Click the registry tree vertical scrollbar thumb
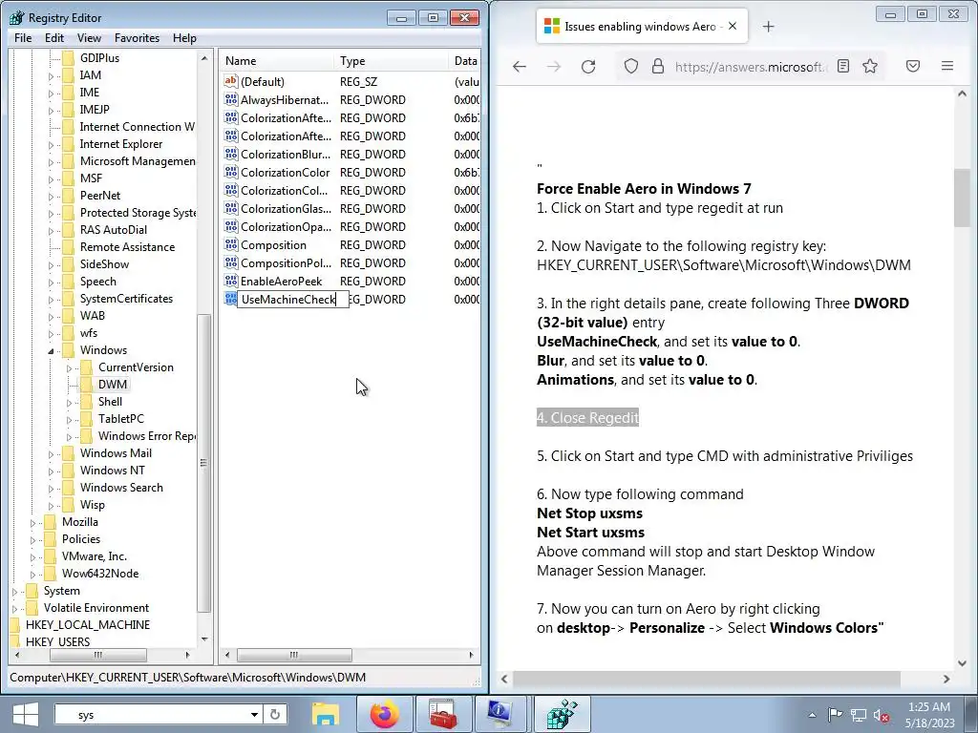Image resolution: width=978 pixels, height=733 pixels. click(x=203, y=463)
